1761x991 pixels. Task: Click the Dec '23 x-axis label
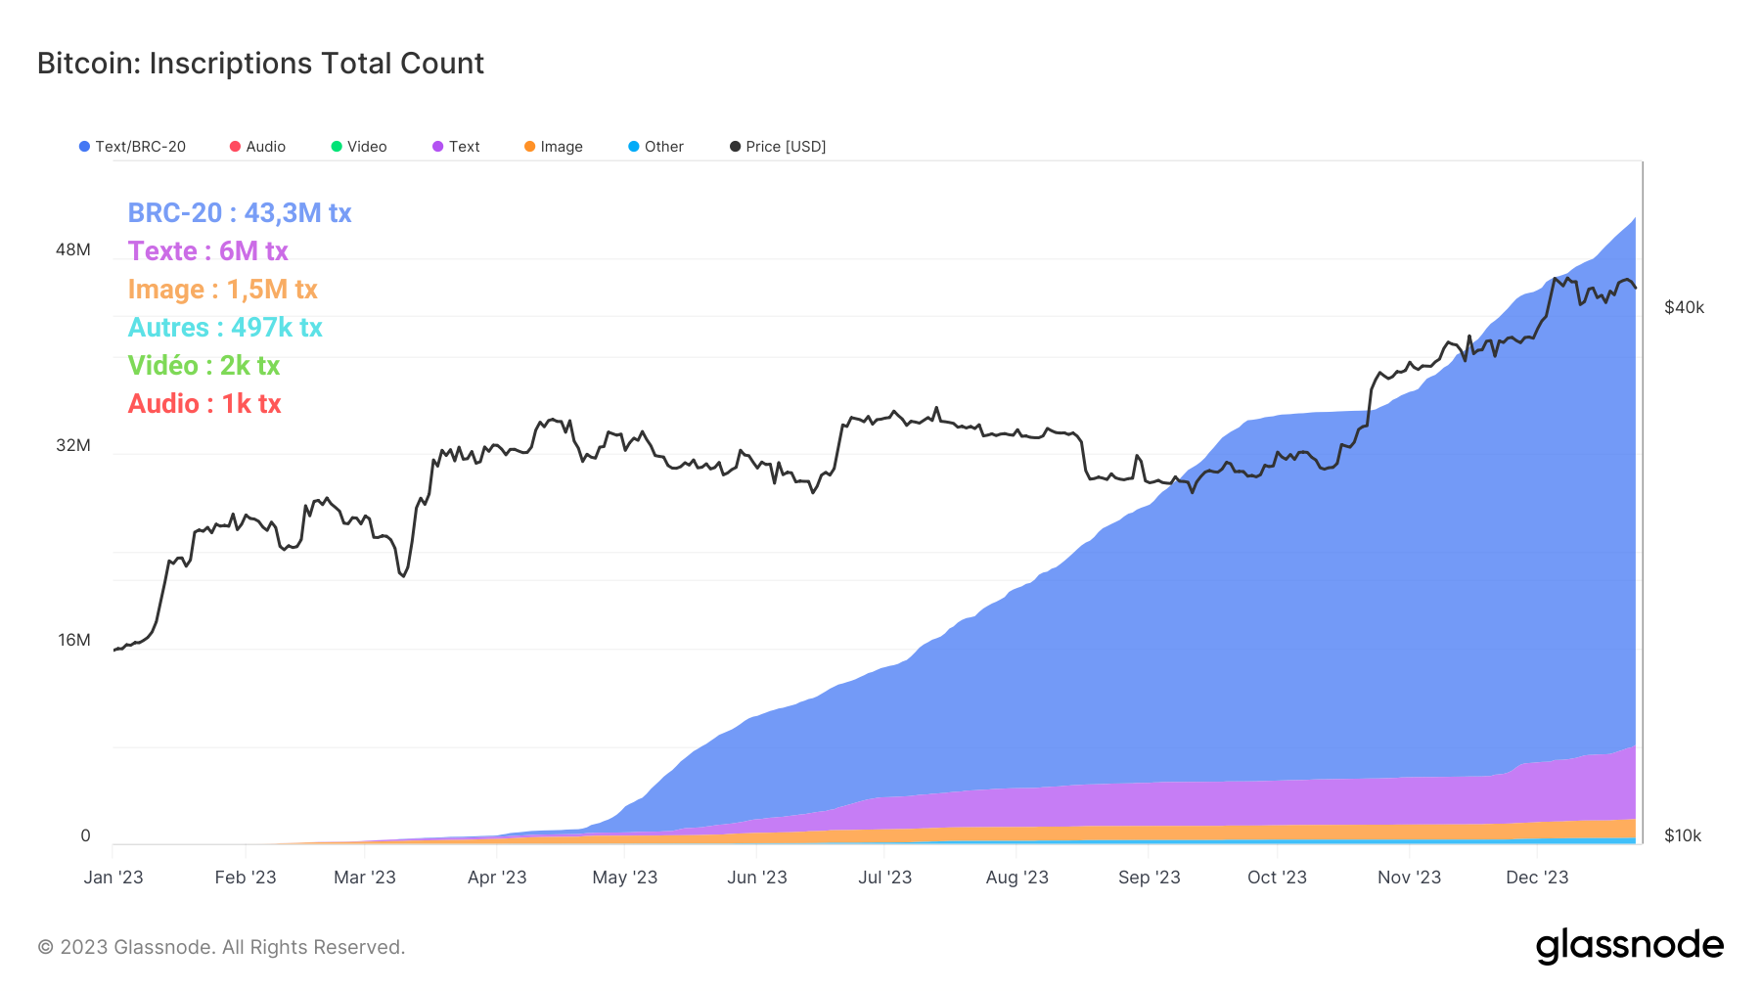tap(1536, 878)
